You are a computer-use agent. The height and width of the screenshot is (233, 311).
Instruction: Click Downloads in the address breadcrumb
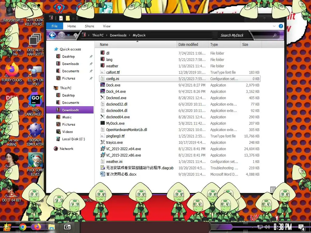pos(118,35)
